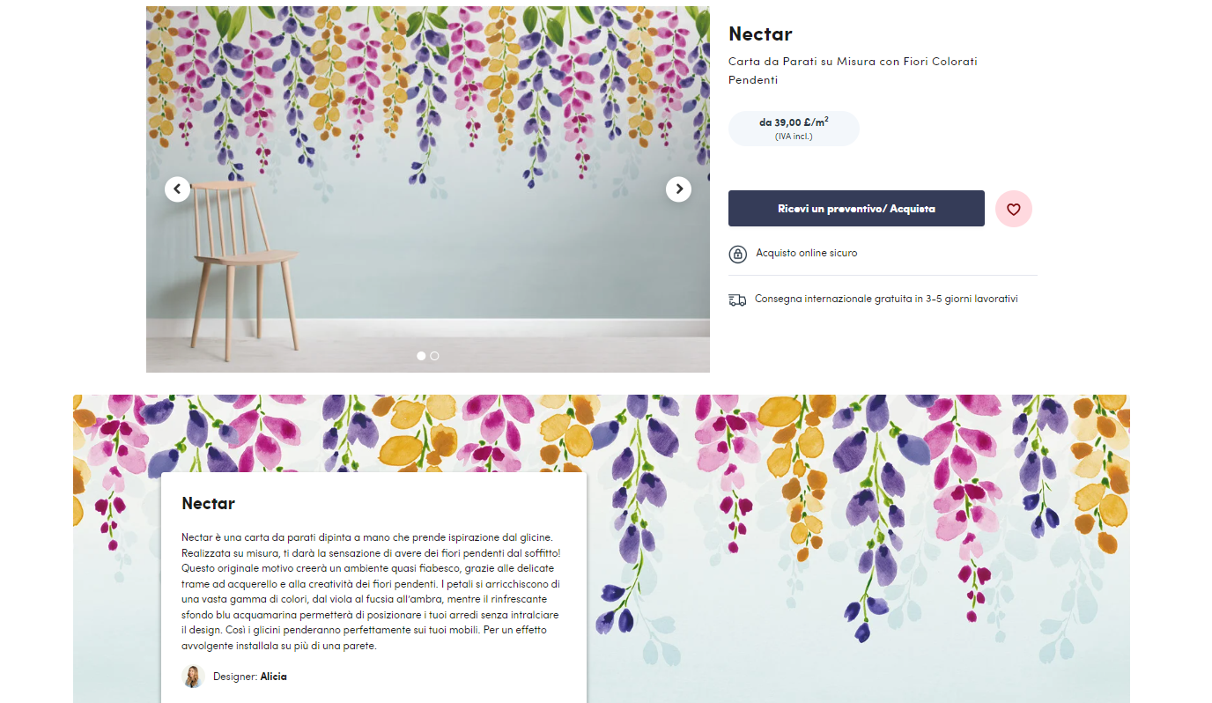This screenshot has height=703, width=1212.
Task: Click the Nectar product title beside the photo
Action: [x=760, y=34]
